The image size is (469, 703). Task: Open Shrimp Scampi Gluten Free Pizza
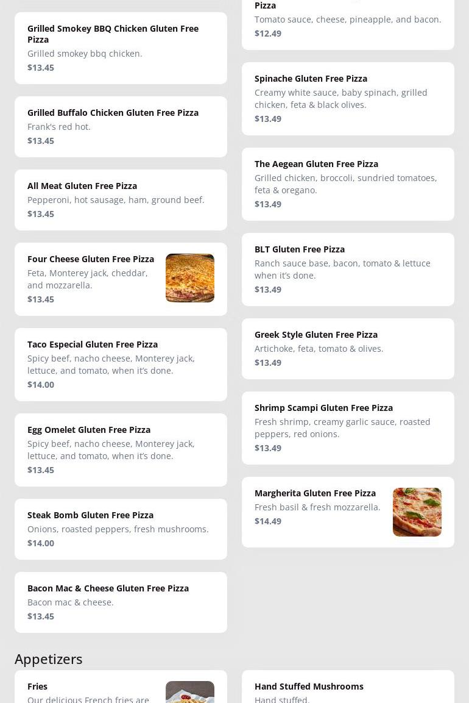[323, 408]
